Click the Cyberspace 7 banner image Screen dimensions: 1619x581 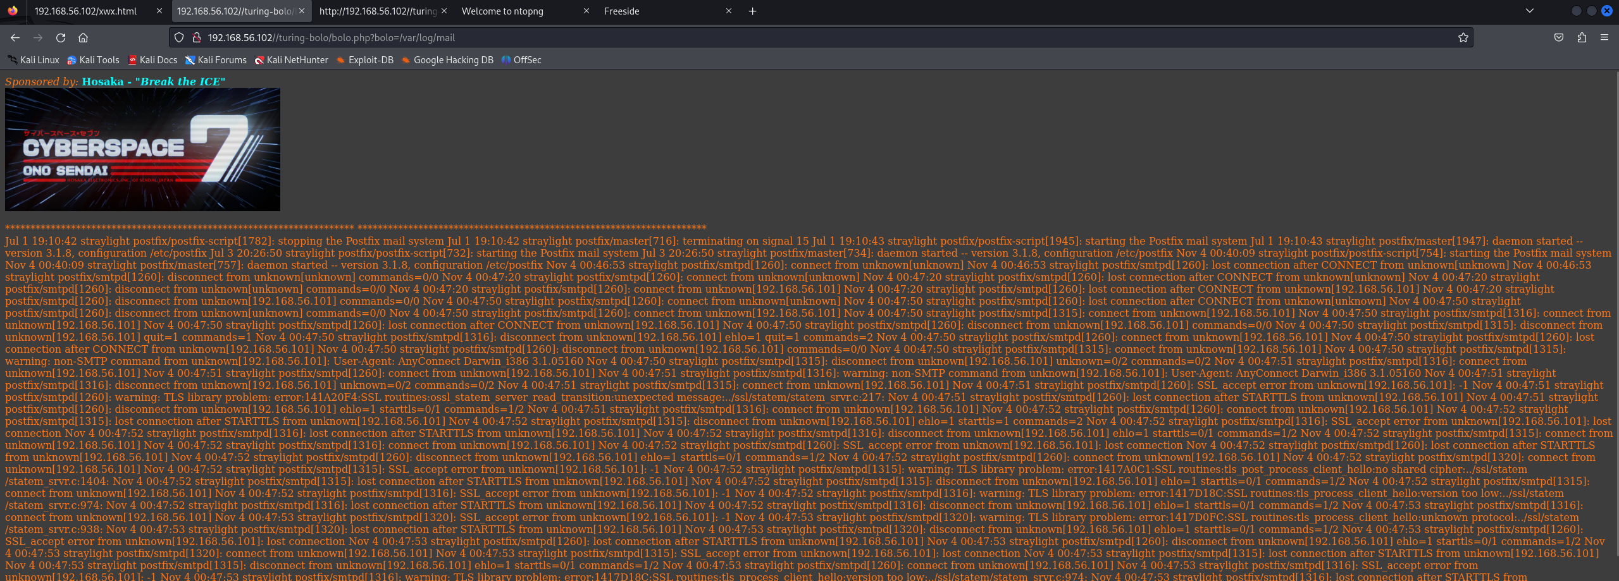pos(142,149)
